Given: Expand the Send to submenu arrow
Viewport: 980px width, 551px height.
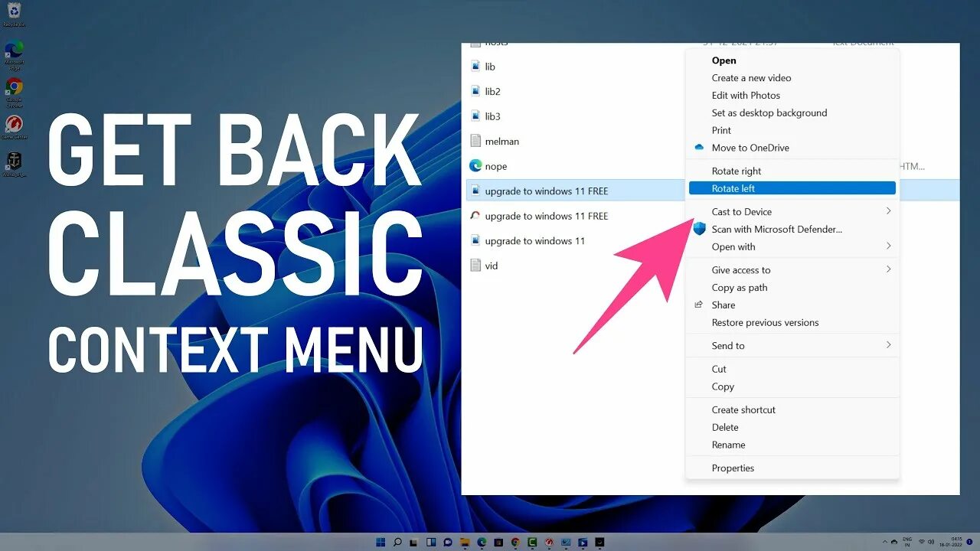Looking at the screenshot, I should tap(889, 345).
